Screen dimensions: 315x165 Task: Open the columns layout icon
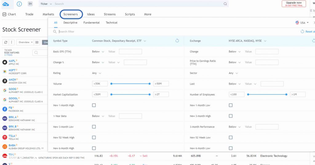37,42
